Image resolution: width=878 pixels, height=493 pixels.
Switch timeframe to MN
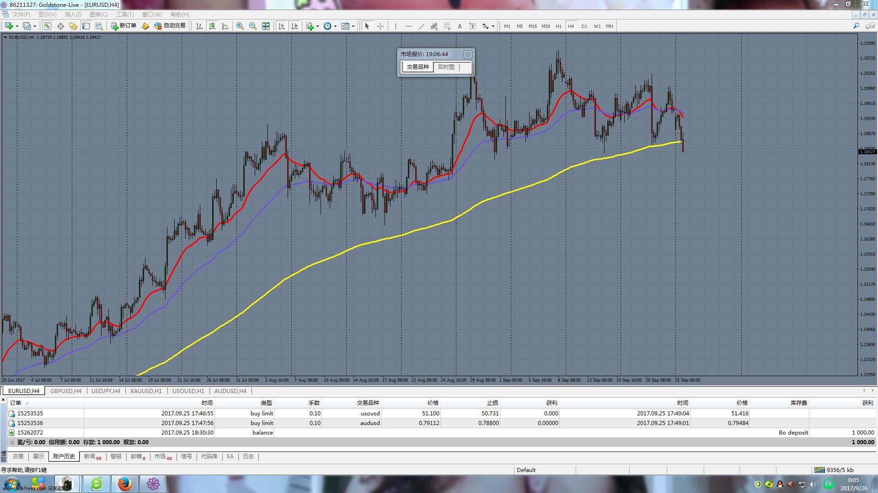click(610, 26)
